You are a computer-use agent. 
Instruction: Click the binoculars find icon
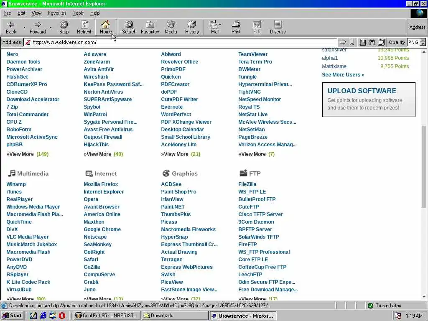point(372,42)
